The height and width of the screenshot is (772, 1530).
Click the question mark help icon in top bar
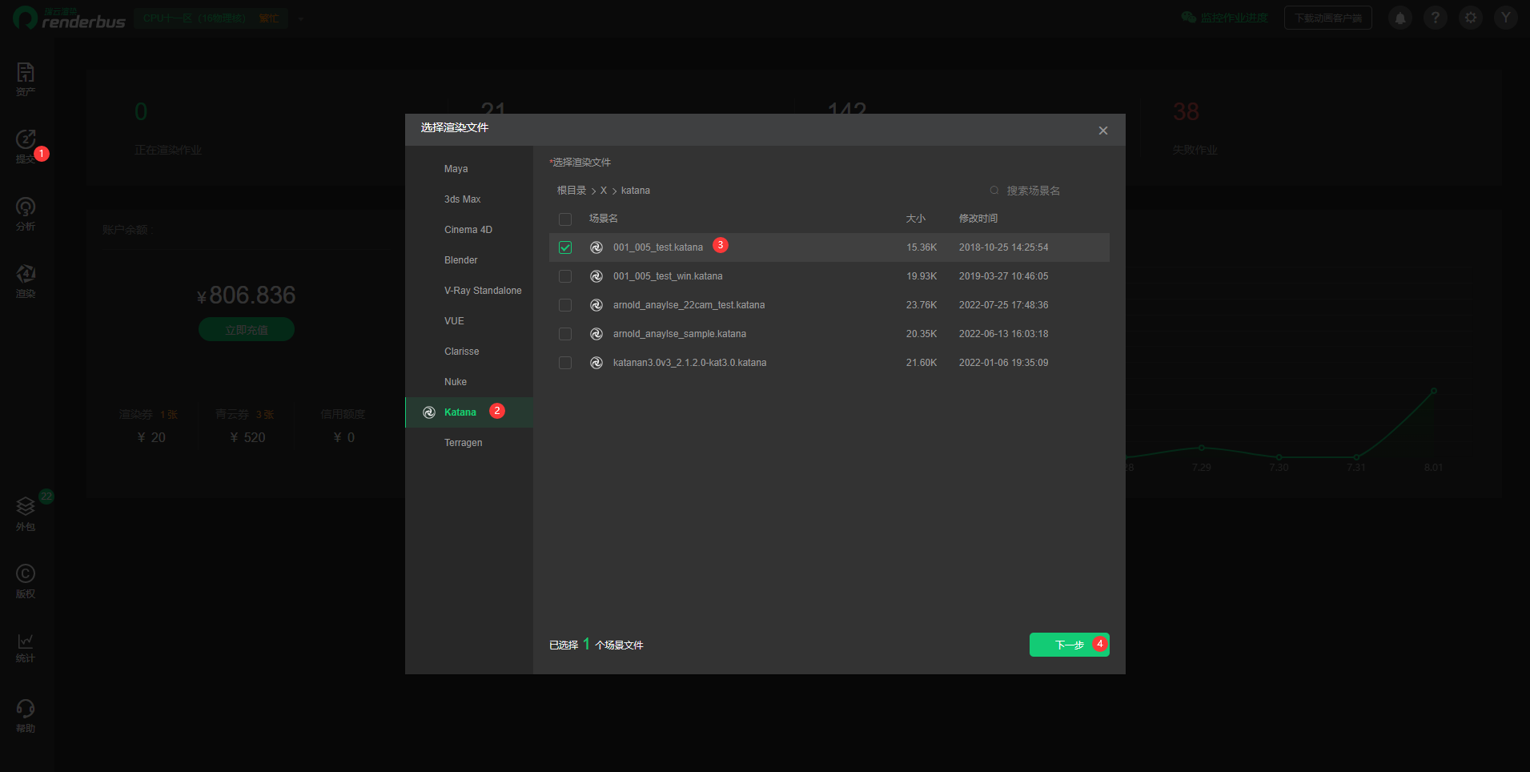[x=1436, y=18]
